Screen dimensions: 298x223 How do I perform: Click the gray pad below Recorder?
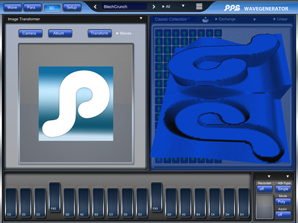[264, 207]
